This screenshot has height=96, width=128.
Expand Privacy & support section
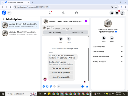click(x=108, y=61)
